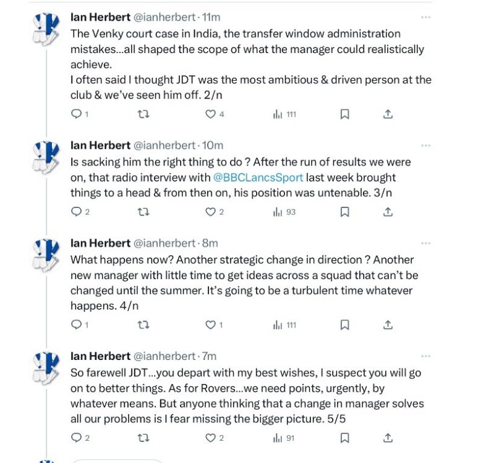491x463 pixels.
Task: Open more options on the 5/5 tweet
Action: pyautogui.click(x=425, y=356)
